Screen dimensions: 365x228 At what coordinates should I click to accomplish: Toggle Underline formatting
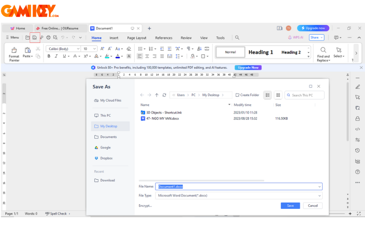(x=64, y=56)
